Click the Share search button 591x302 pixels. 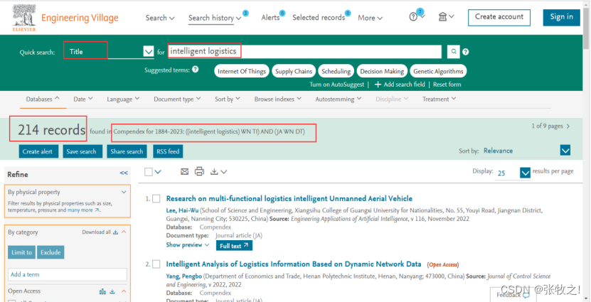[x=127, y=151]
